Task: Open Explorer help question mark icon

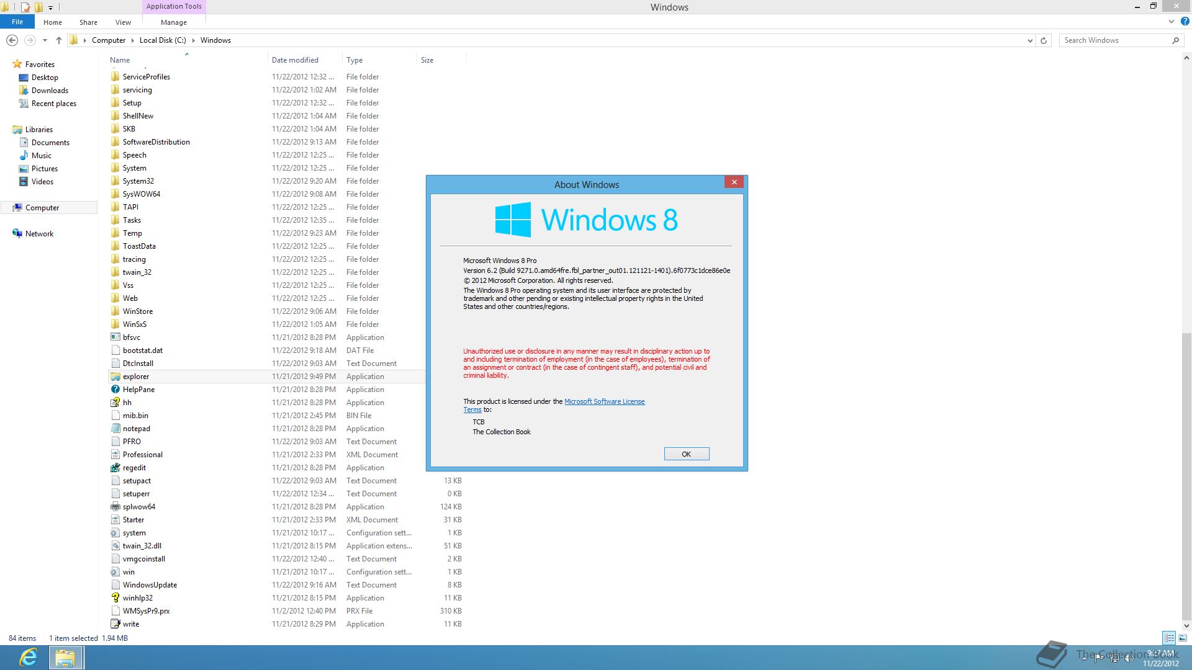Action: [1185, 21]
